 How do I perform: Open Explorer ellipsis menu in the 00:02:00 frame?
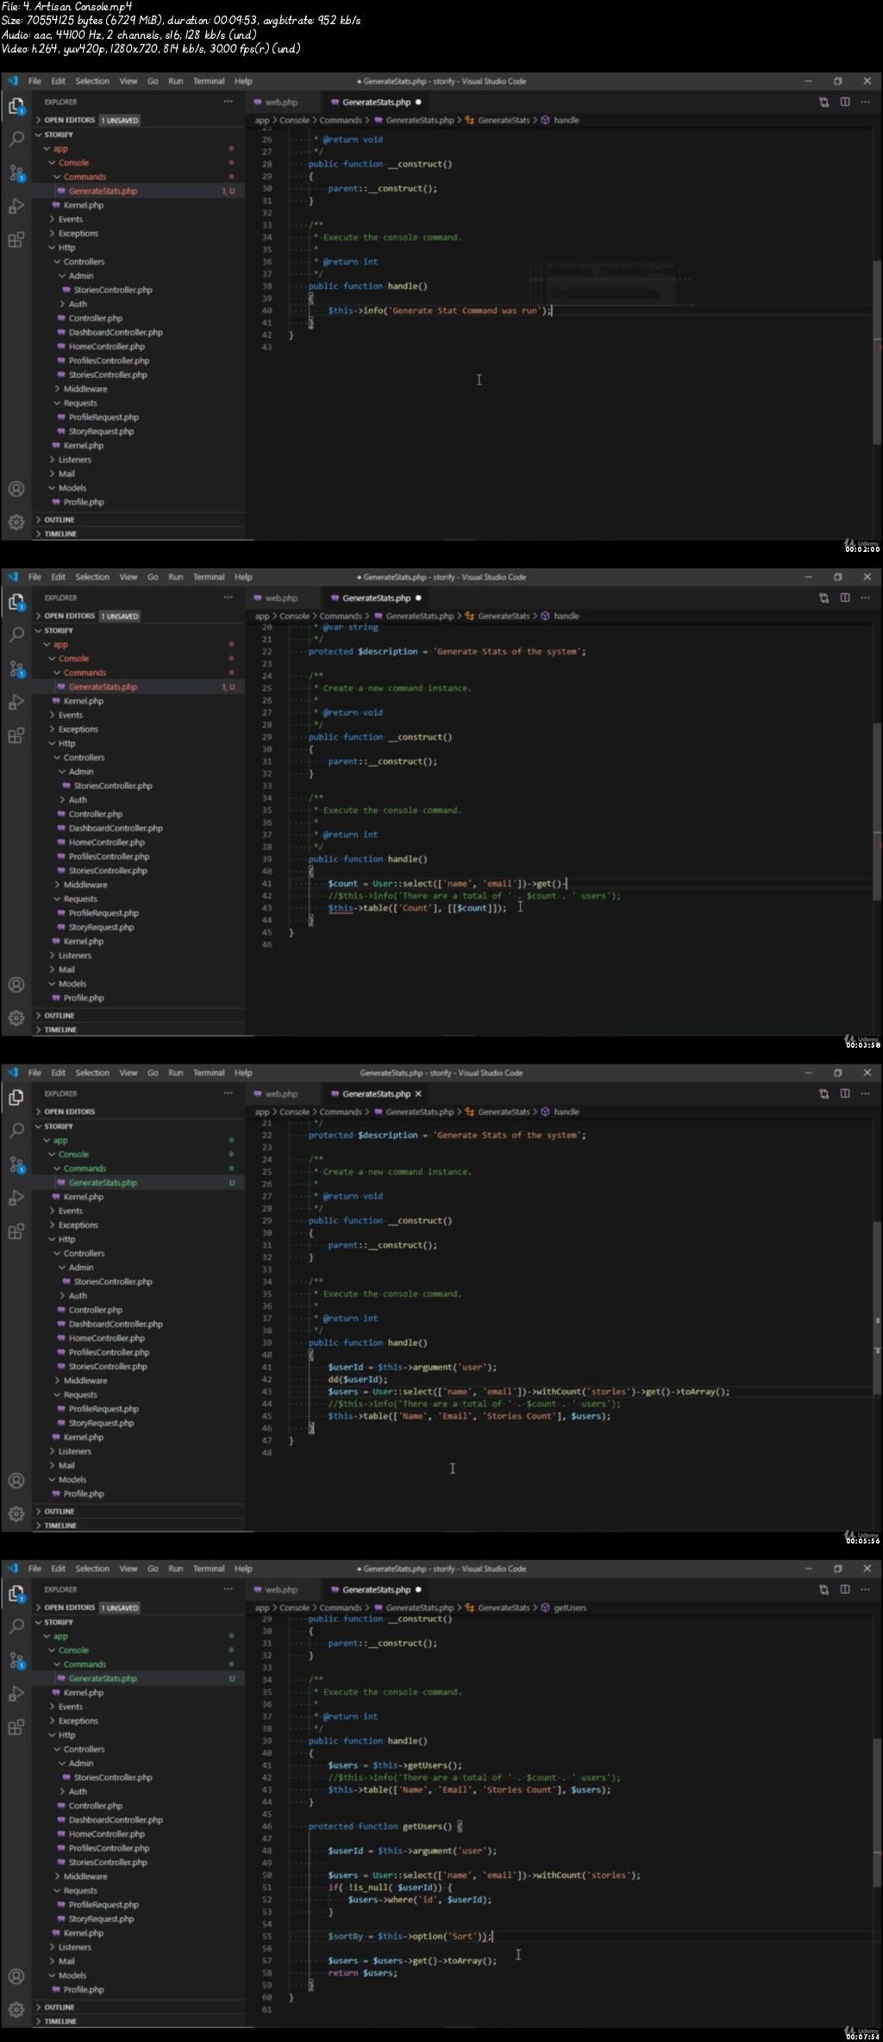pyautogui.click(x=228, y=102)
